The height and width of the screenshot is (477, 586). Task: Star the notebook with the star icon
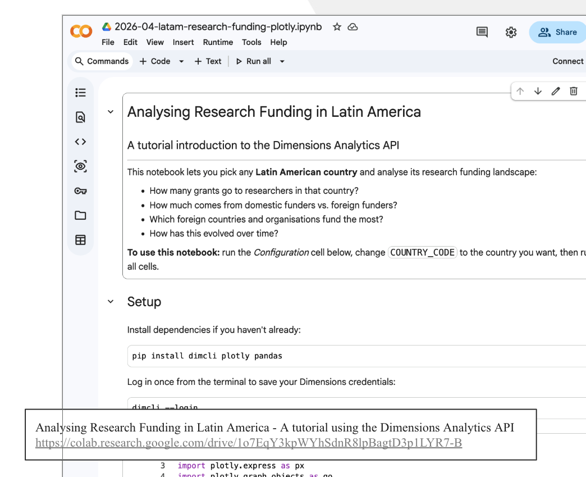[337, 27]
